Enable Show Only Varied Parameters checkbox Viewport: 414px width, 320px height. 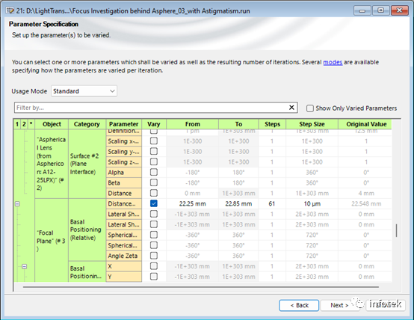tap(310, 108)
